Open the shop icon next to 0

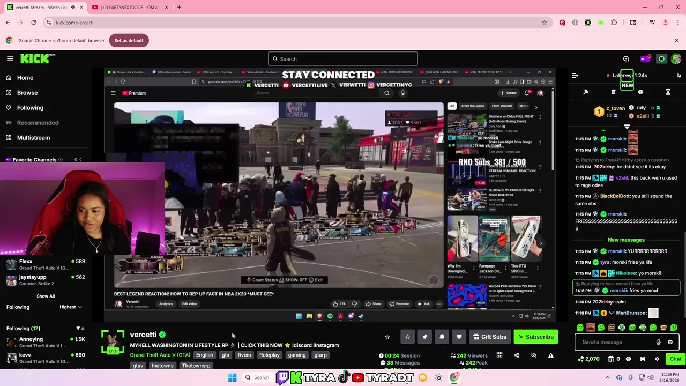(x=610, y=359)
